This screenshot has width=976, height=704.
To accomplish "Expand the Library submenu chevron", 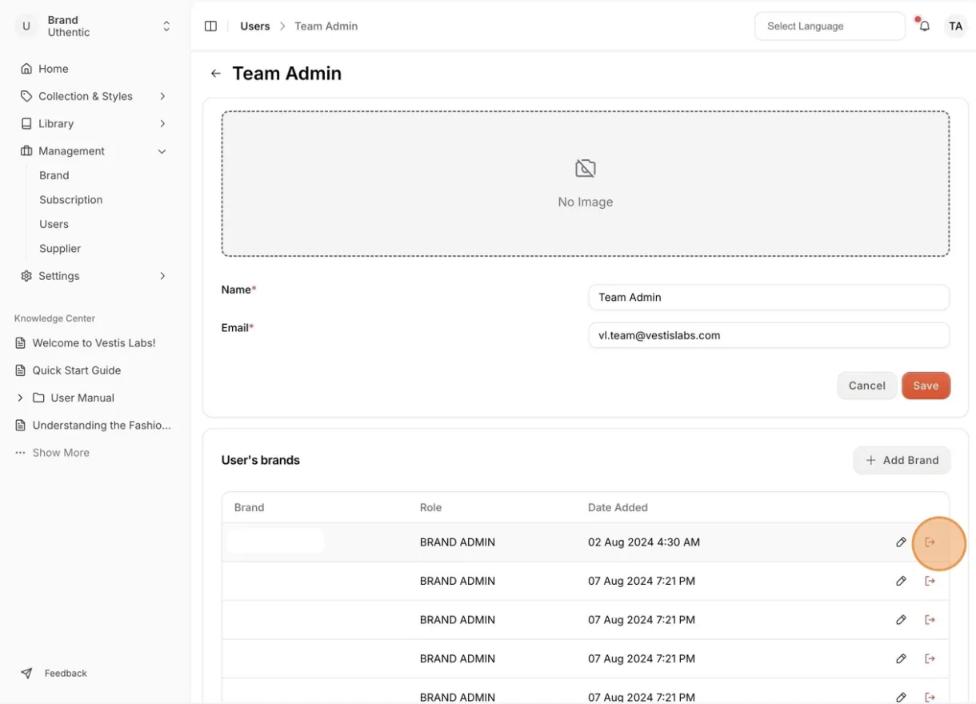I will coord(162,123).
